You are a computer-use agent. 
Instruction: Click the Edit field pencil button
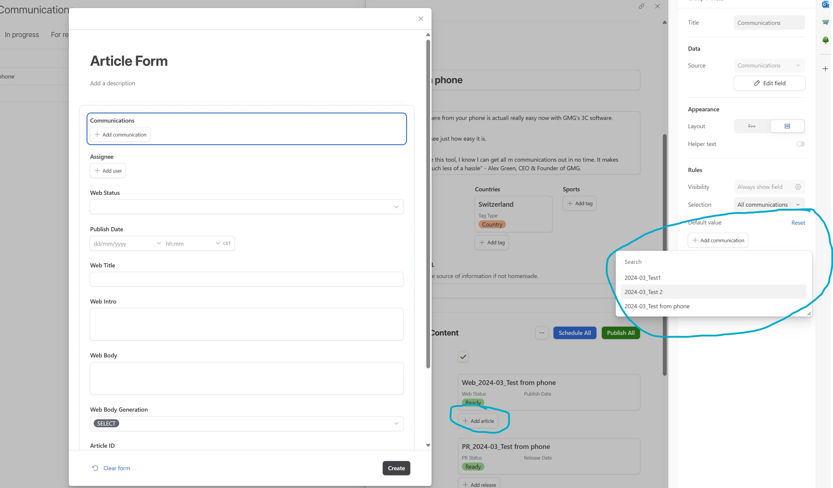(769, 83)
